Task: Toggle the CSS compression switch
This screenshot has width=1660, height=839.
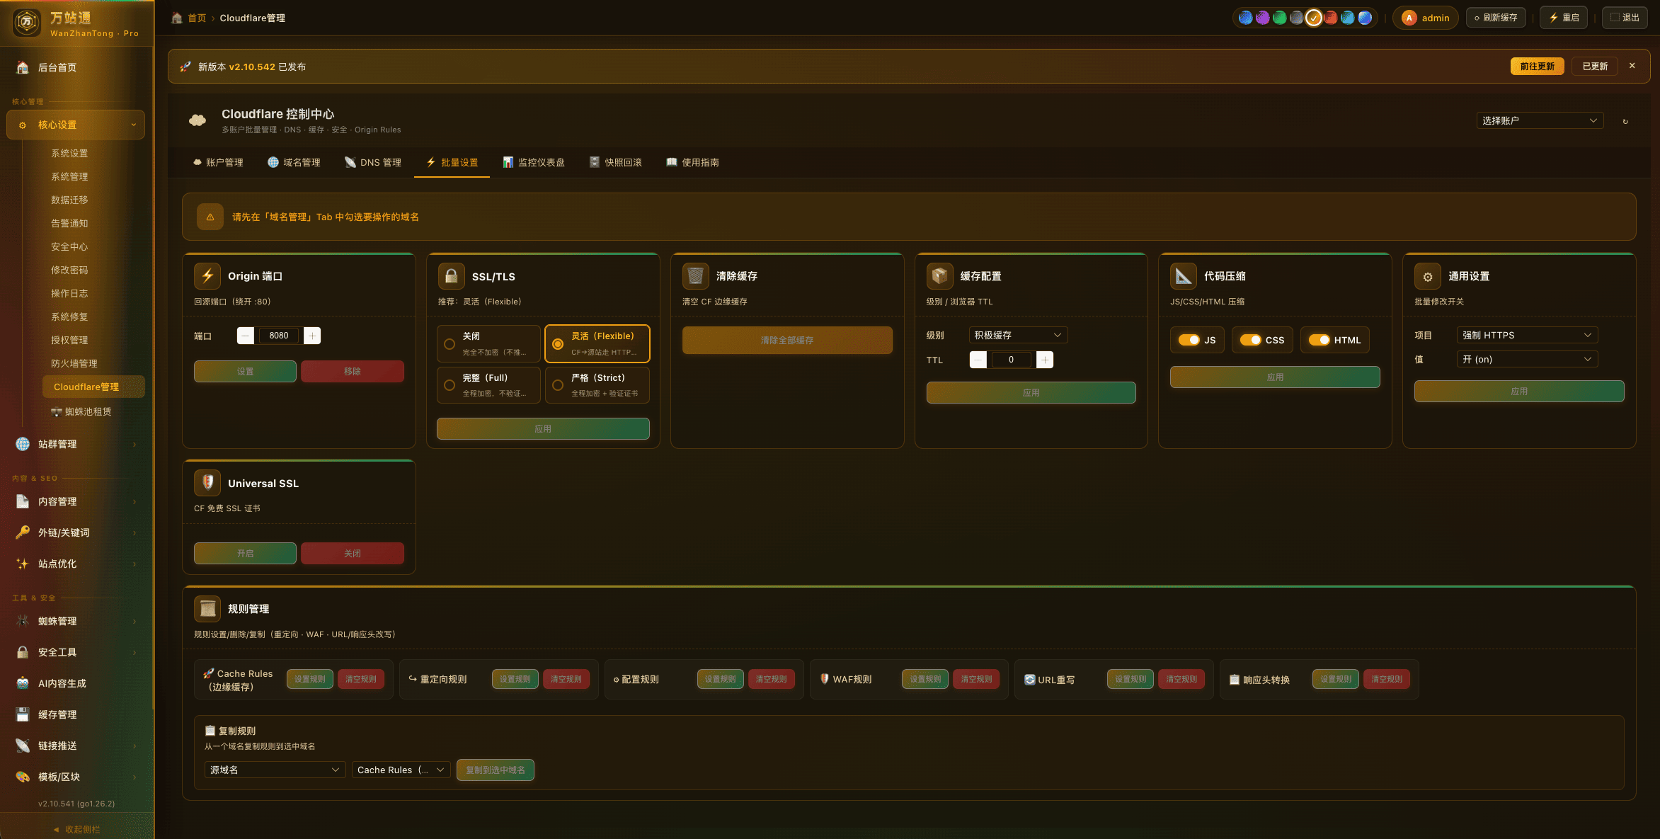Action: [x=1251, y=340]
